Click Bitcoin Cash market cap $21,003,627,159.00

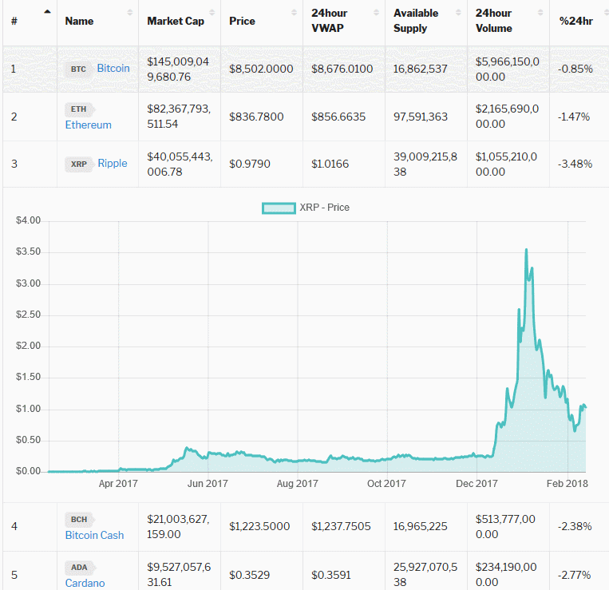coord(178,527)
